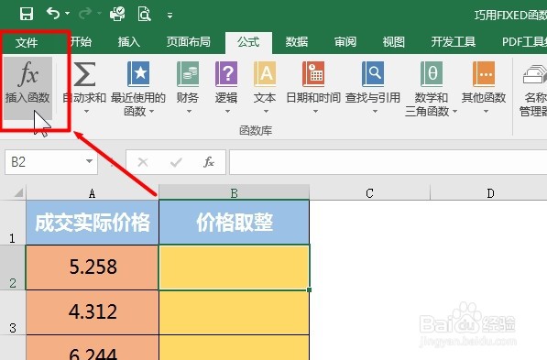Screen dimensions: 547x360
Task: Open 最近使用的函数 star book icon
Action: tap(138, 74)
